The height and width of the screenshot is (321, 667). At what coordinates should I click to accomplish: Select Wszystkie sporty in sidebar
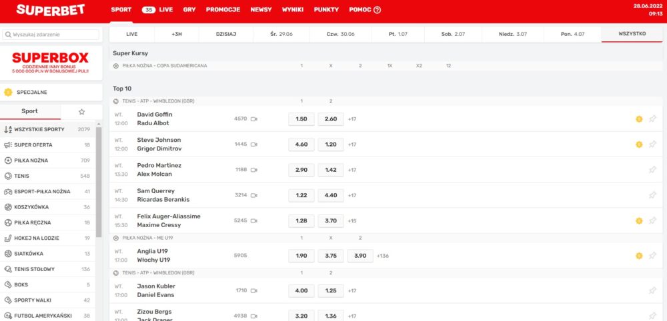pos(47,129)
